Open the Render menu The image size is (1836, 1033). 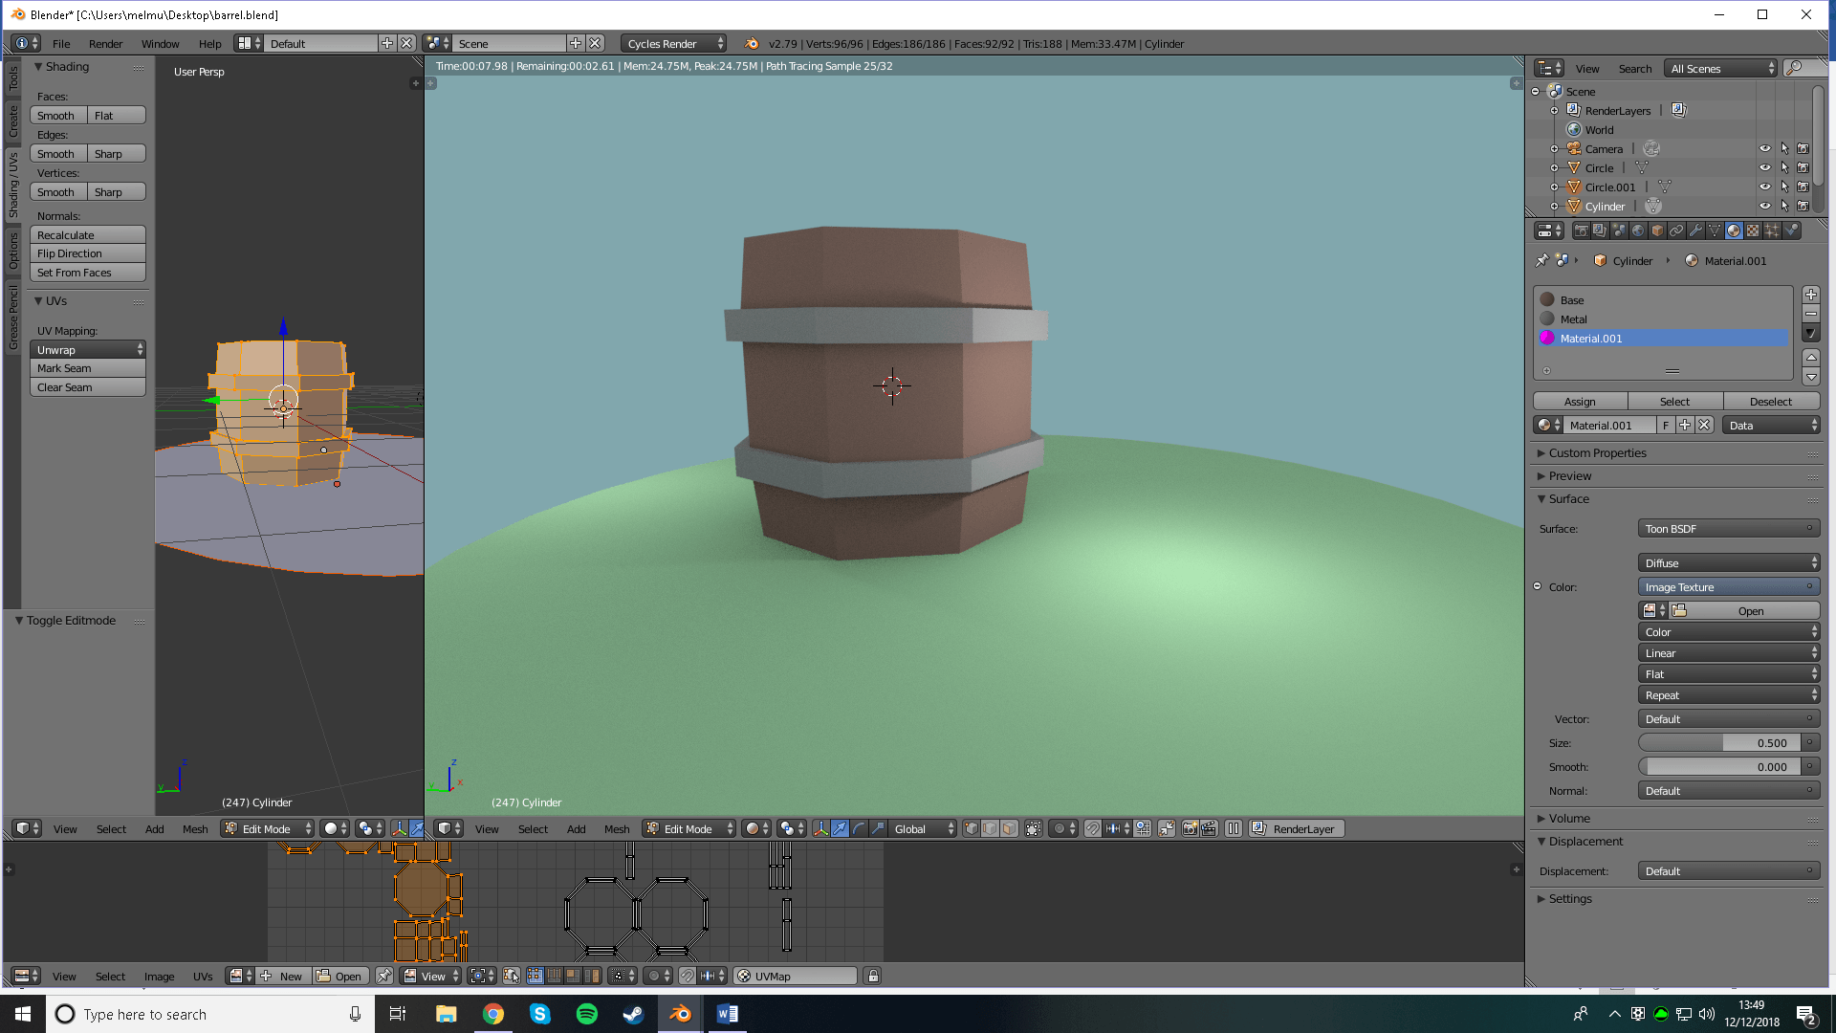105,44
